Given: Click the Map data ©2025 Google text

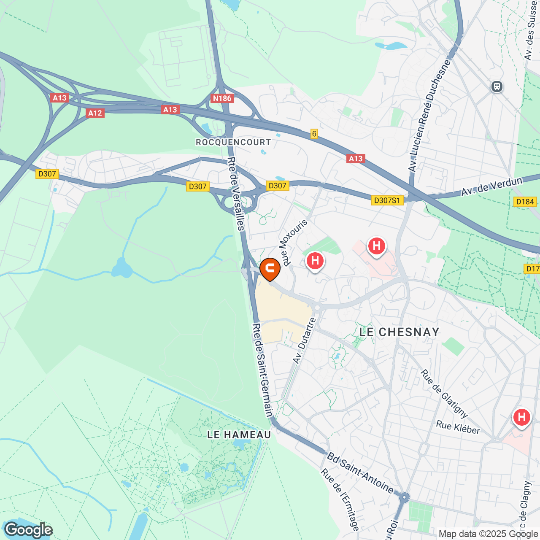Looking at the screenshot, I should tap(489, 534).
